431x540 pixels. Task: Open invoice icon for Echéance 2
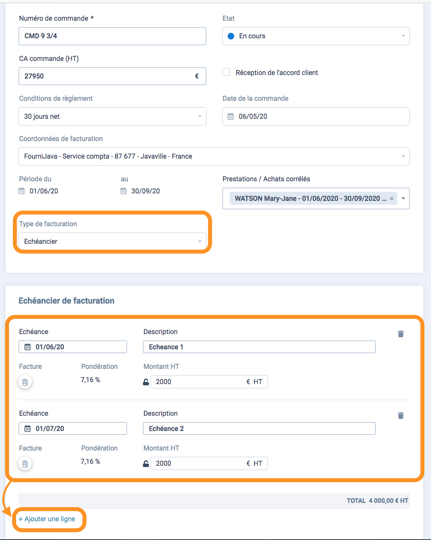coord(25,464)
